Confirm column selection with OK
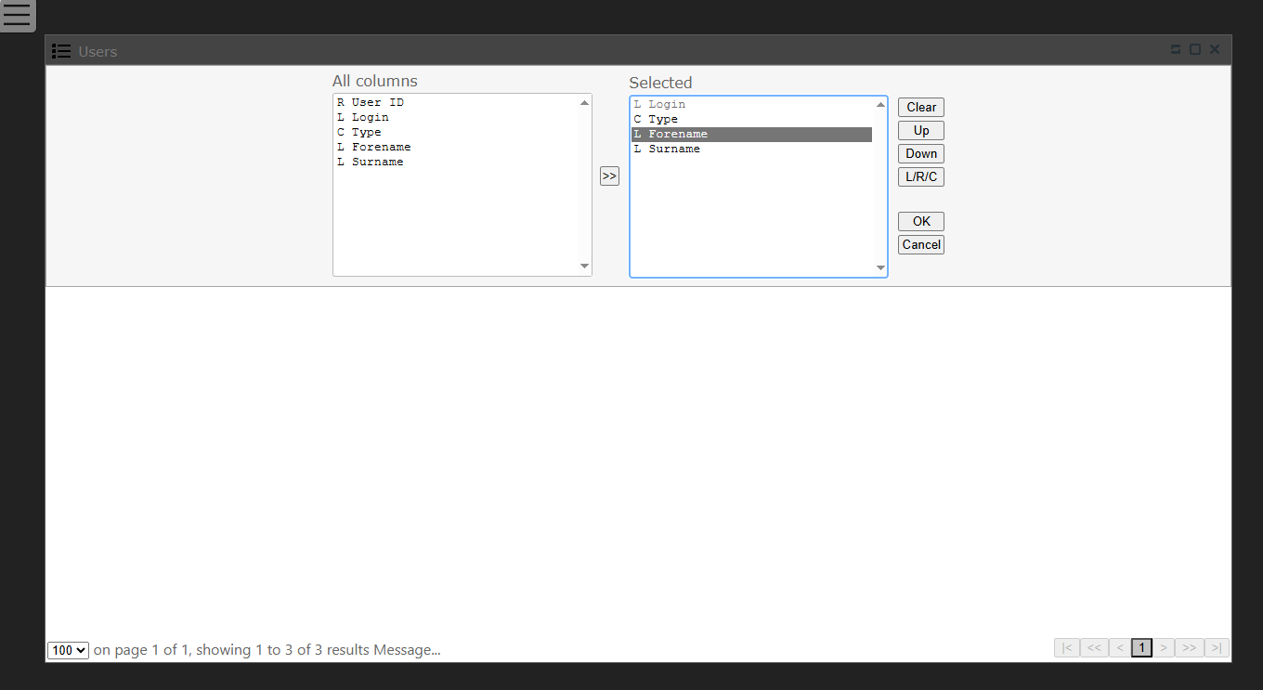 920,221
